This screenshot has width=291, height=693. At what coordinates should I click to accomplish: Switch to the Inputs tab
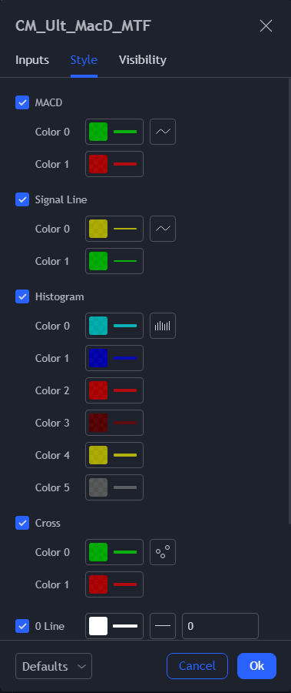[x=32, y=60]
